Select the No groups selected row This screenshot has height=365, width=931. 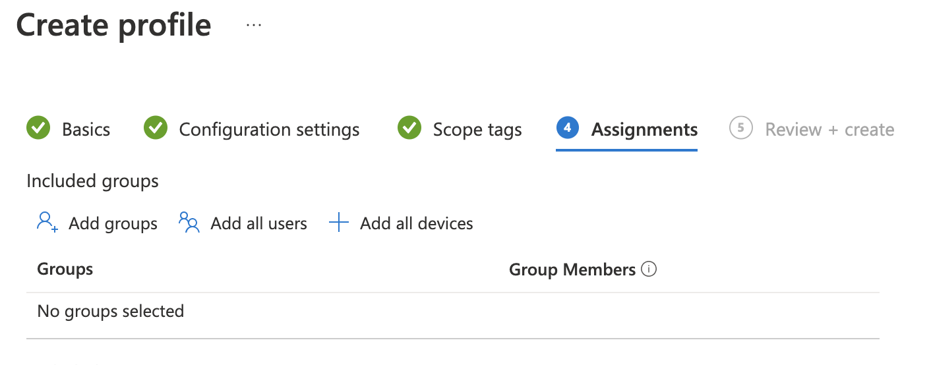click(110, 310)
